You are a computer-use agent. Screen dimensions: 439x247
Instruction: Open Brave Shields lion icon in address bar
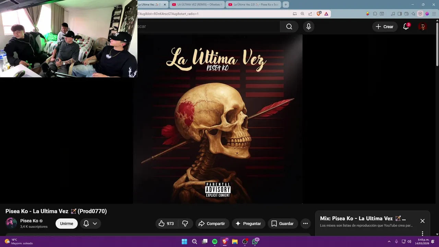(x=319, y=14)
